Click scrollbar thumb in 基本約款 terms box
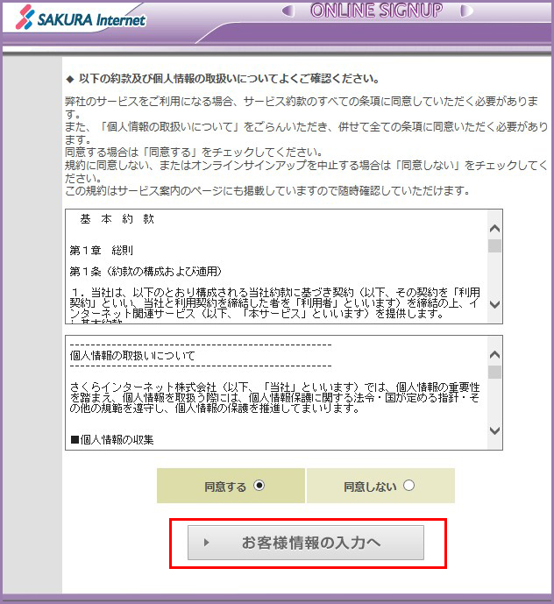 494,246
